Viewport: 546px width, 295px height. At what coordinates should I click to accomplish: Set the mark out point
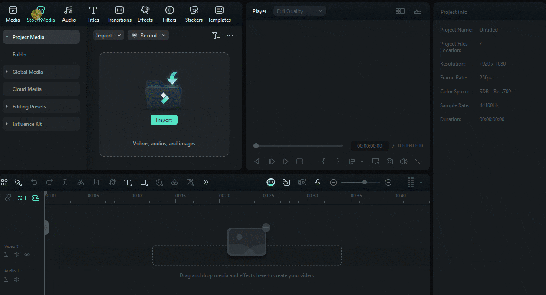tap(338, 161)
